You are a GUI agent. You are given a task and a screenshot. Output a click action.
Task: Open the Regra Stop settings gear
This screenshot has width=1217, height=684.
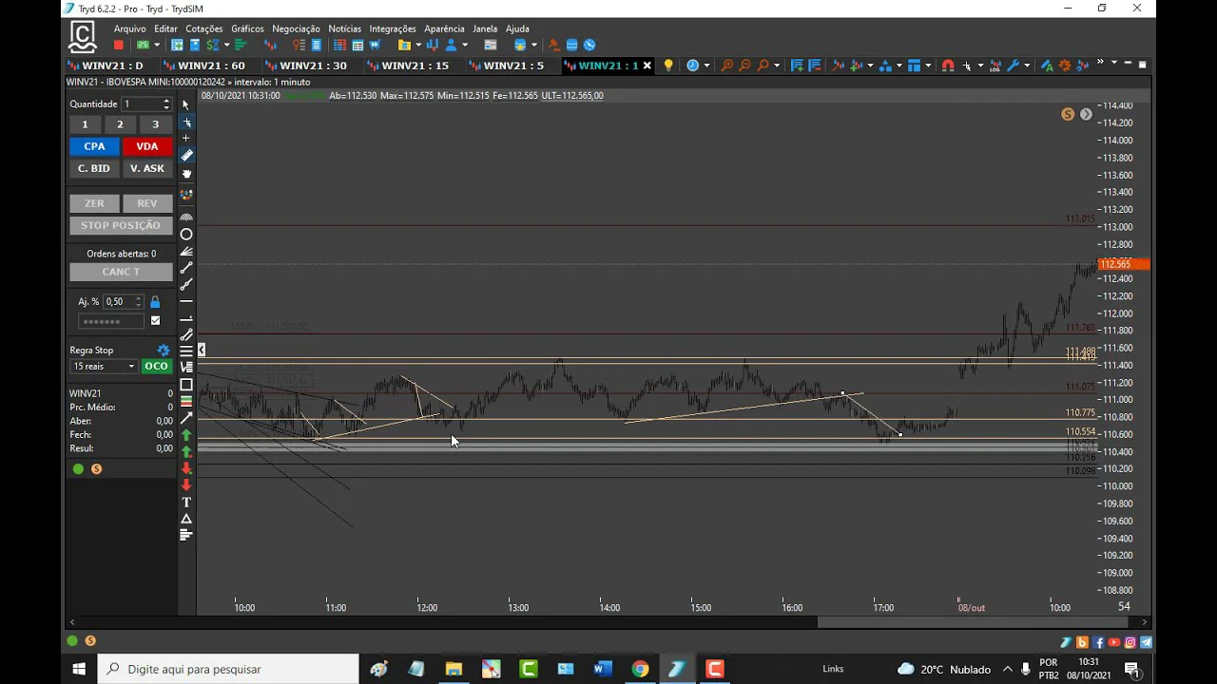[x=163, y=351]
